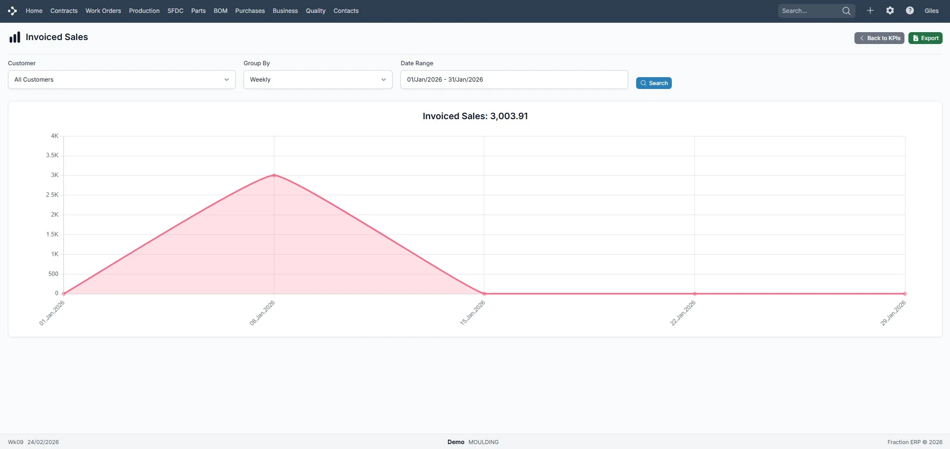The width and height of the screenshot is (950, 449).
Task: Open settings via the gear icon
Action: click(890, 11)
